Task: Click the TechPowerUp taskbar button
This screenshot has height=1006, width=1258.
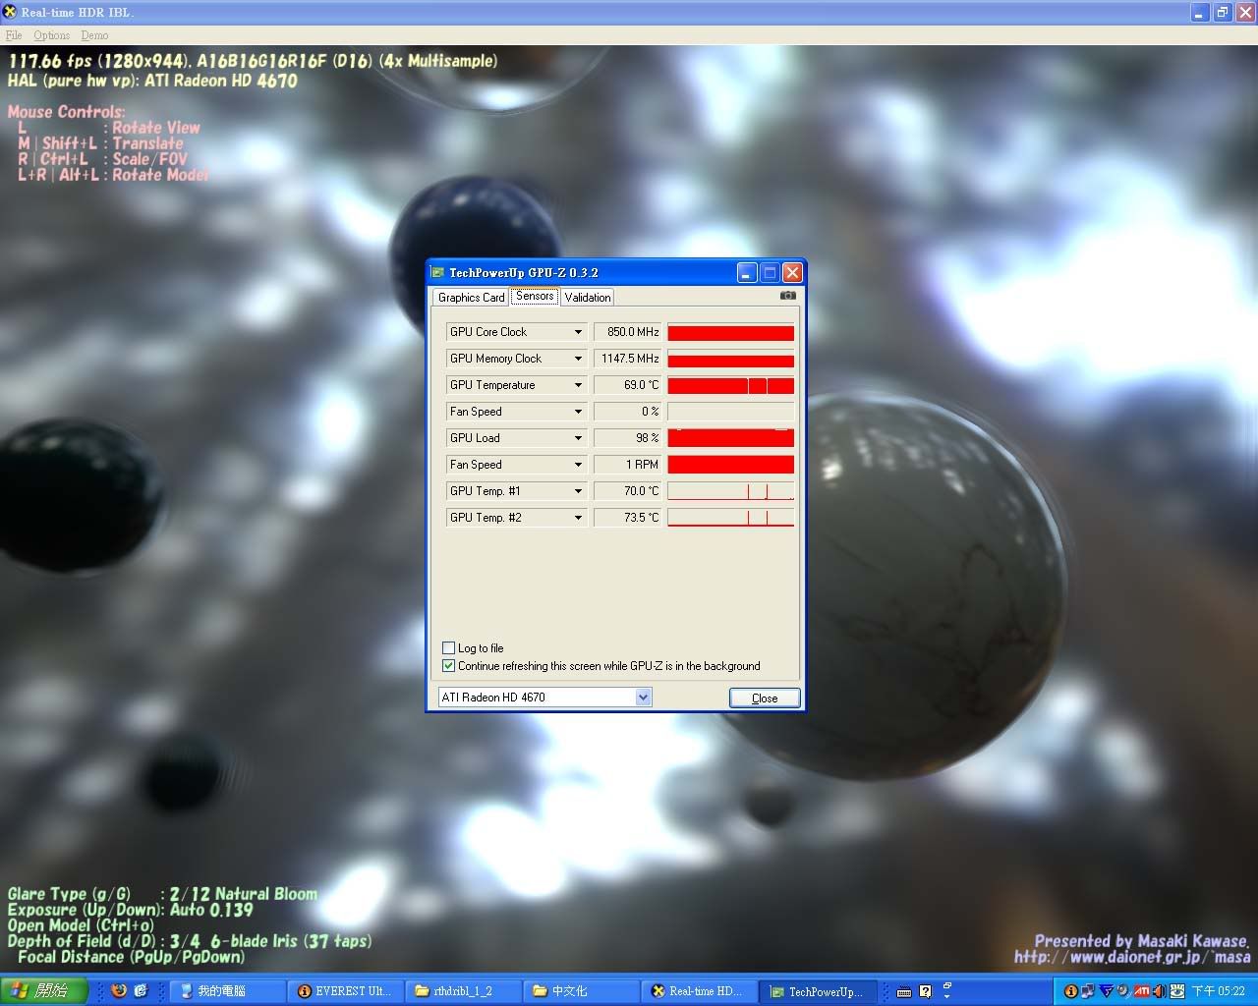Action: (818, 991)
